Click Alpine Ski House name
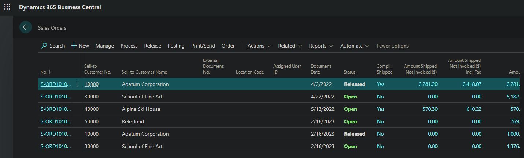This screenshot has width=524, height=158. 141,109
